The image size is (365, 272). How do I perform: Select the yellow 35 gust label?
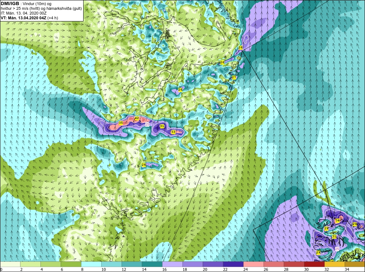point(120,123)
